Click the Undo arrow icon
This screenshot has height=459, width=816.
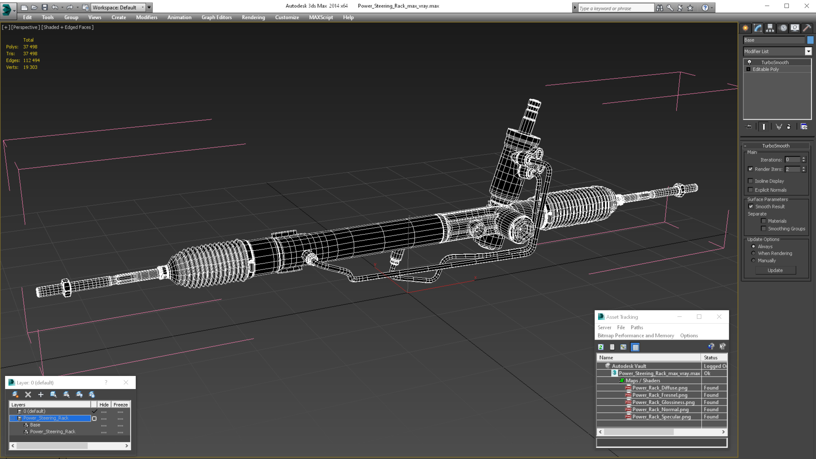(x=55, y=7)
